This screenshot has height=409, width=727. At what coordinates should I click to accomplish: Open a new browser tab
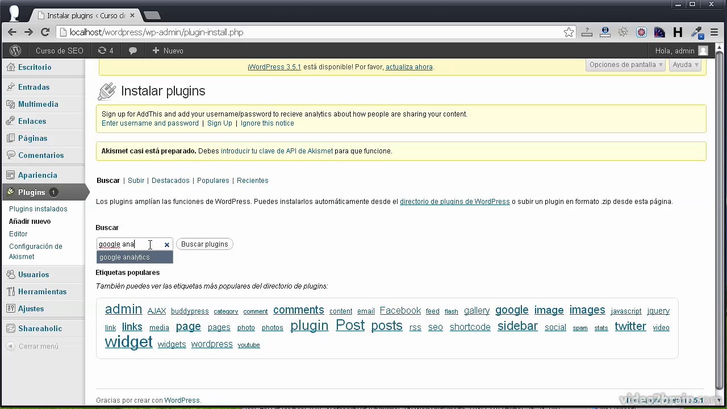tap(152, 15)
